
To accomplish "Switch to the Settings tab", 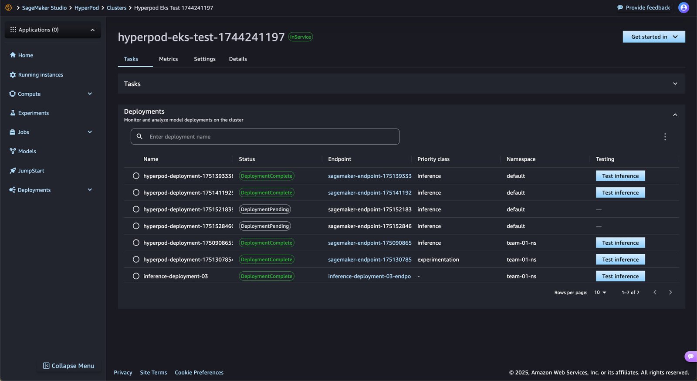I will tap(205, 59).
